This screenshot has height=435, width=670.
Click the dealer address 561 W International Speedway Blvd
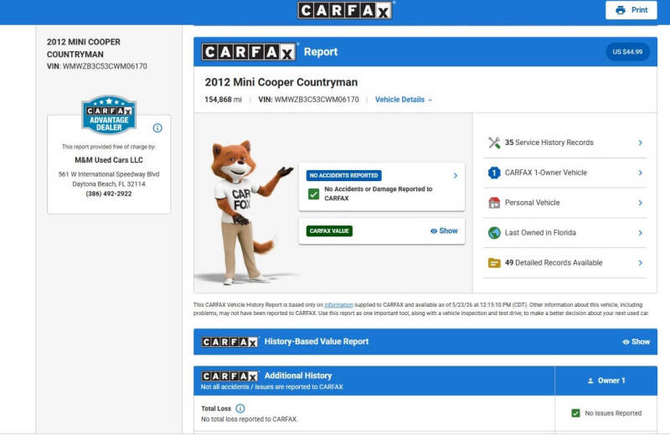click(x=109, y=174)
